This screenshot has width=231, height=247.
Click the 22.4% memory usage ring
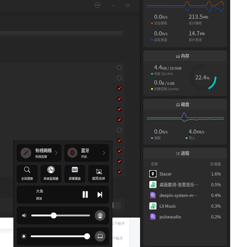tap(203, 77)
